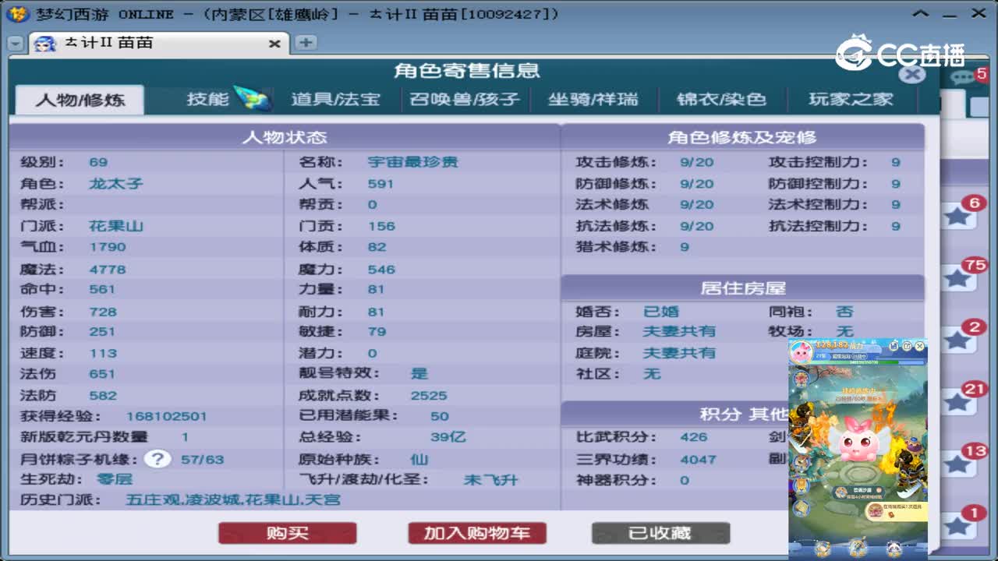Screen dimensions: 998x561
Task: Click the star icon with badge 13
Action: point(957,464)
